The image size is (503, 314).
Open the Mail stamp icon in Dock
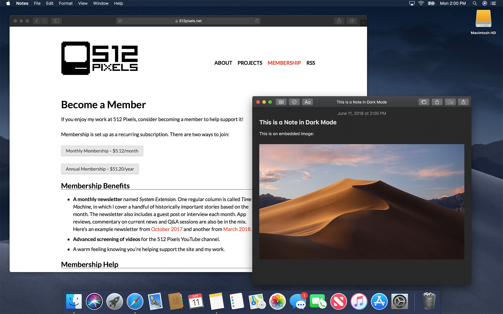pos(155,301)
